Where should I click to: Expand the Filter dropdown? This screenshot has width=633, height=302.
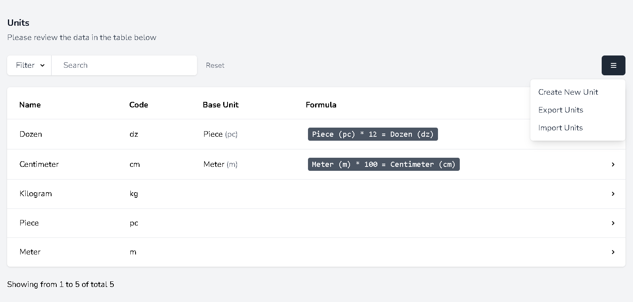click(x=30, y=65)
